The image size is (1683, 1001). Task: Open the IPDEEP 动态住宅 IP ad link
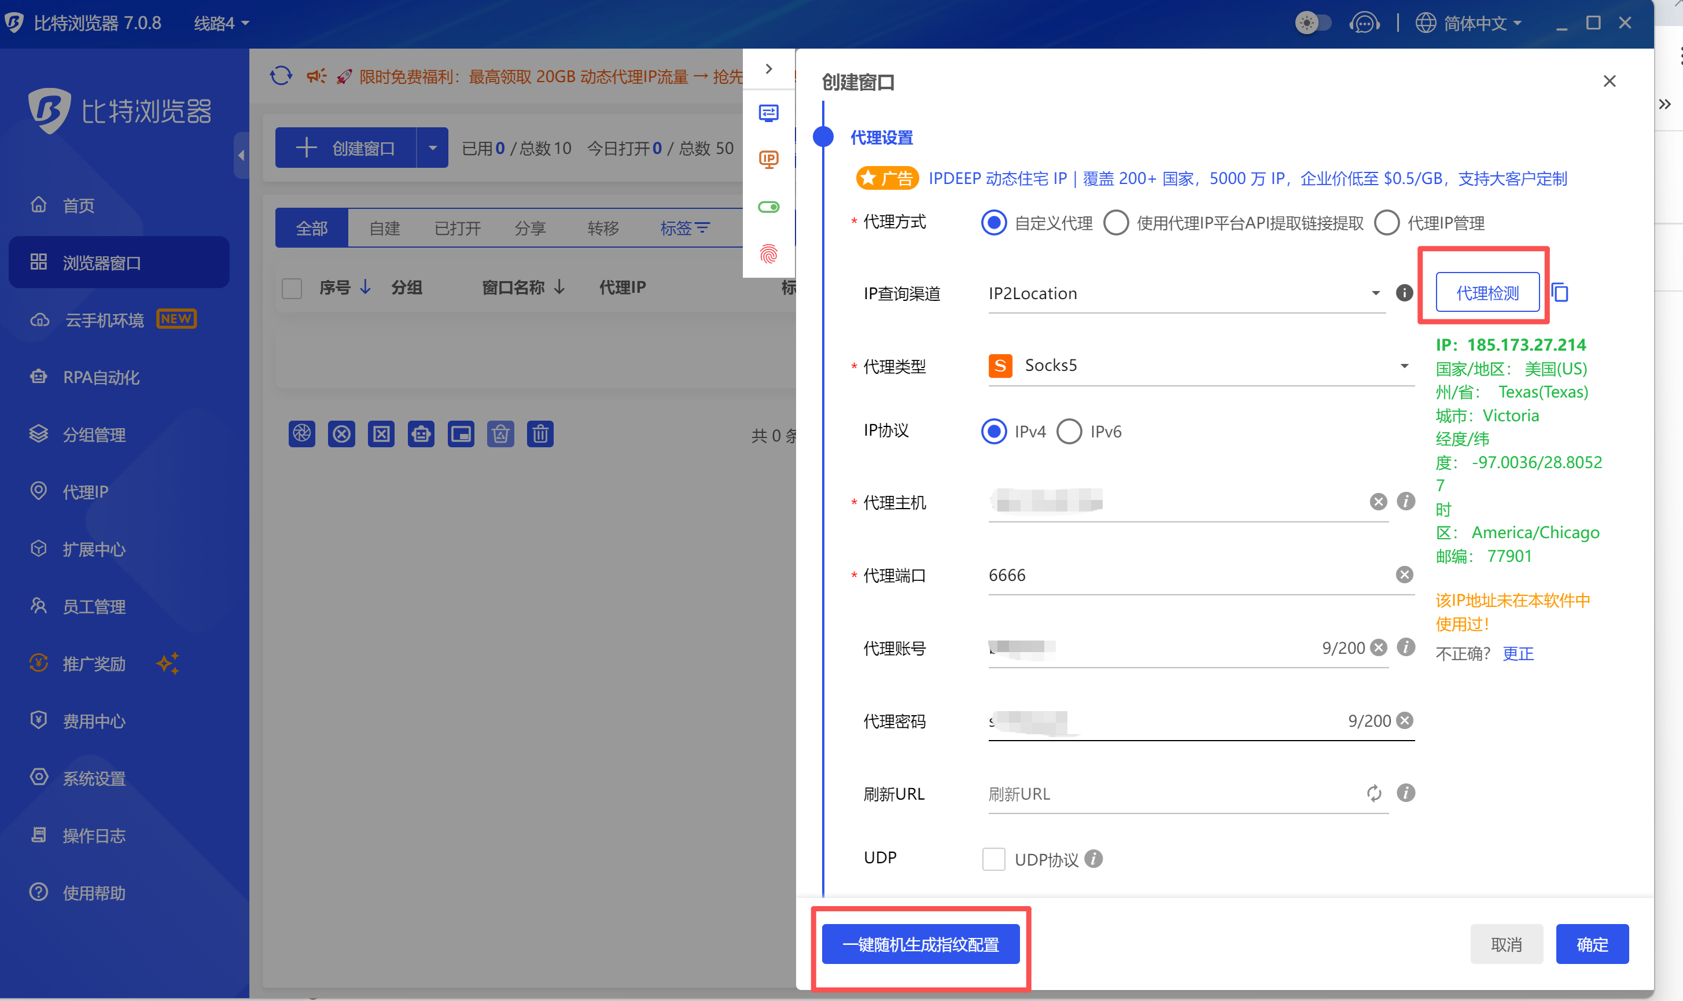(1247, 178)
